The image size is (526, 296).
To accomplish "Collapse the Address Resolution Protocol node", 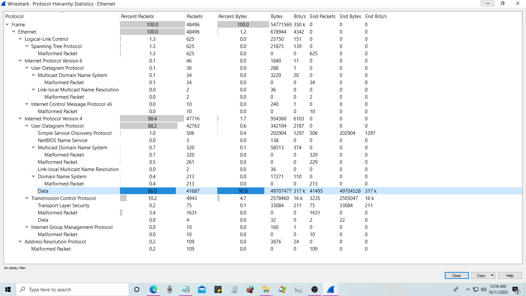I will pos(20,241).
